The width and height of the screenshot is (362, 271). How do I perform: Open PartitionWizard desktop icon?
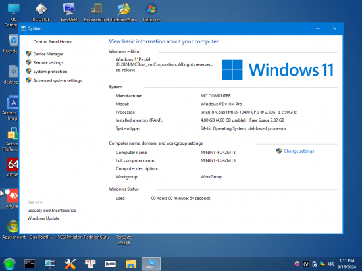click(x=124, y=12)
